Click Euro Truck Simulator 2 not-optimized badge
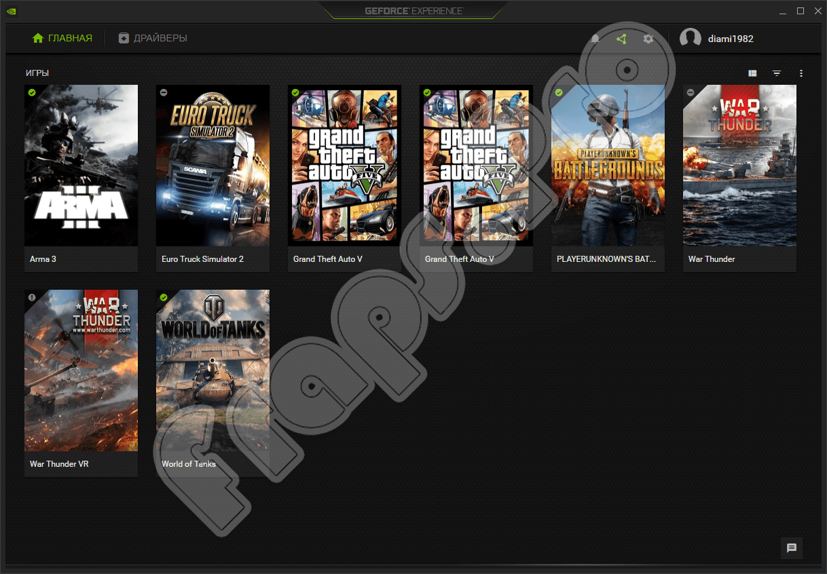 [164, 92]
